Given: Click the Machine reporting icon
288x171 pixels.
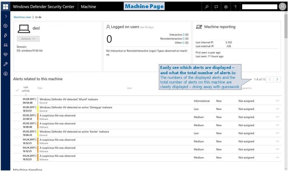Looking at the screenshot, I should tap(199, 27).
